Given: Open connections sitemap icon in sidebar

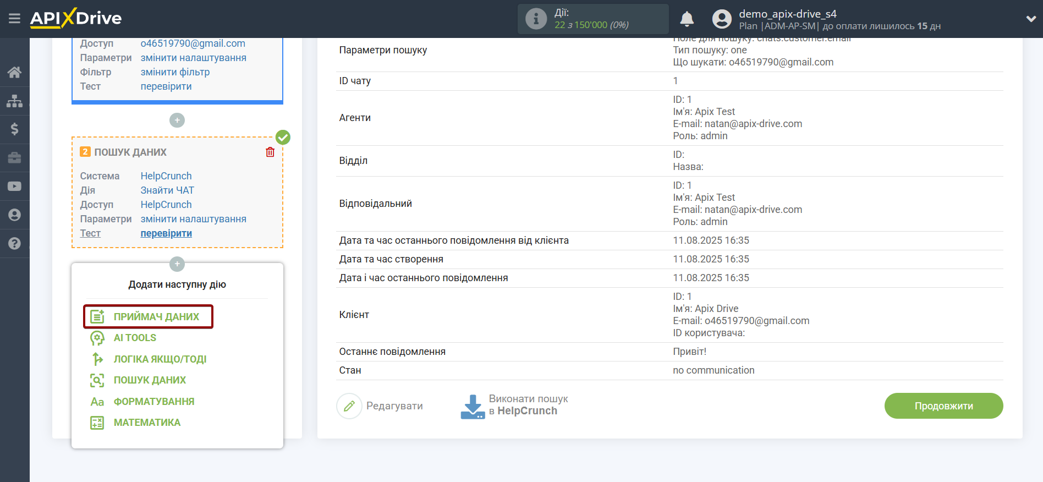Looking at the screenshot, I should point(15,101).
